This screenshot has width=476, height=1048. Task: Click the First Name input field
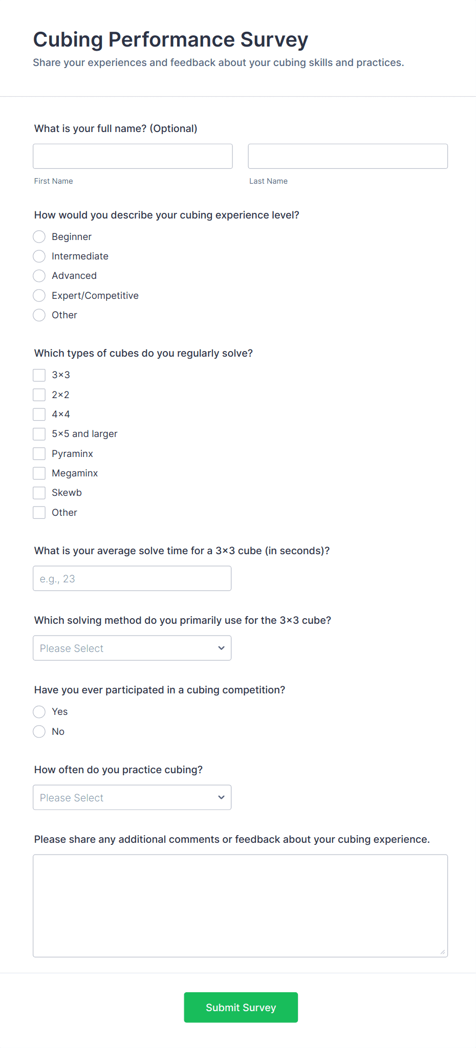133,156
